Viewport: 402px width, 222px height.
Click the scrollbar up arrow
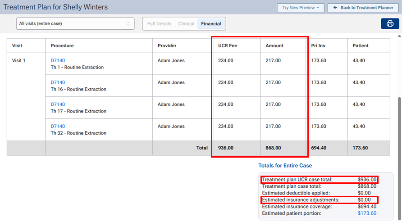pyautogui.click(x=399, y=36)
